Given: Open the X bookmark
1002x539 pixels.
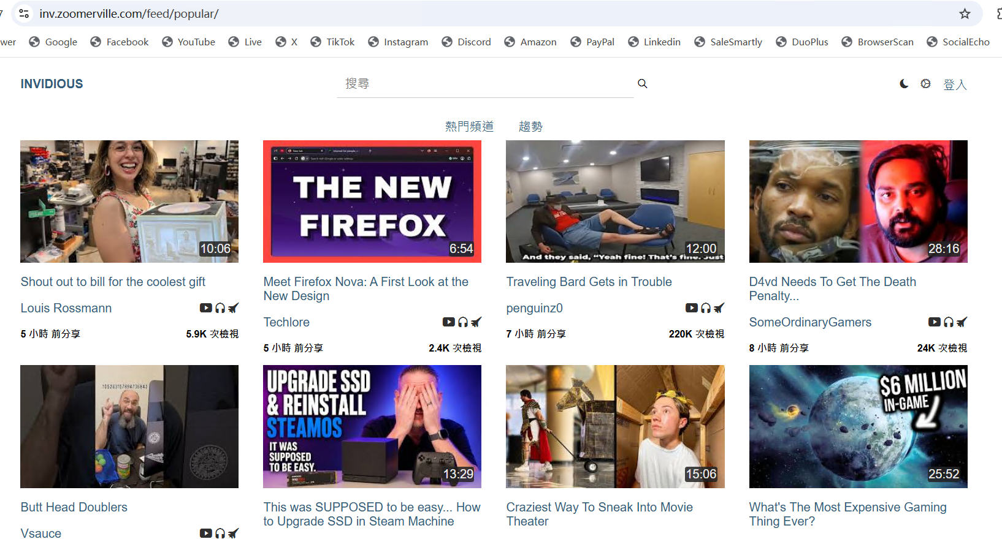Looking at the screenshot, I should 286,42.
